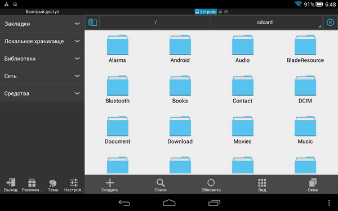
Task: Open Поиск magnifier search
Action: click(x=161, y=183)
